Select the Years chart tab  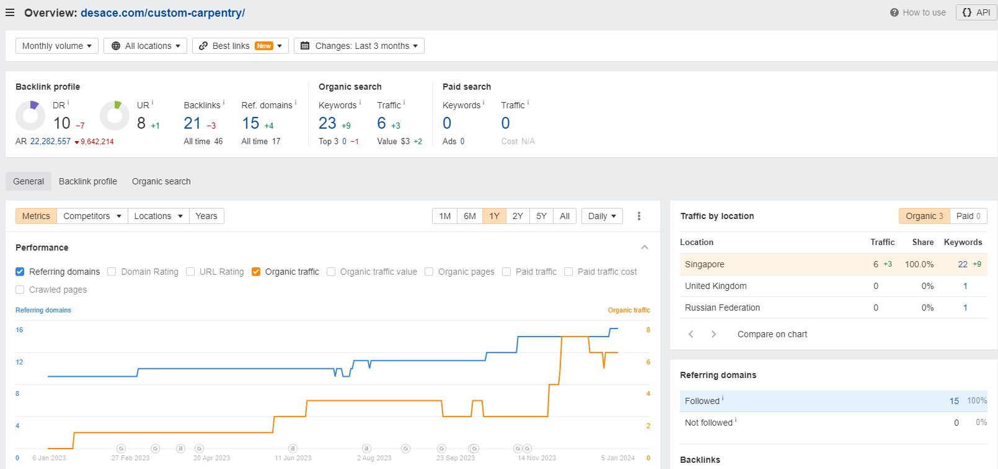[x=206, y=216]
